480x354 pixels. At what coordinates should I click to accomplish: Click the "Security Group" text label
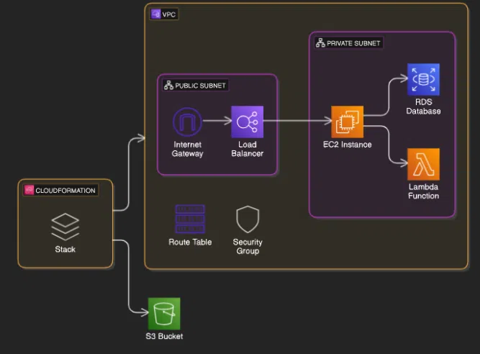248,247
